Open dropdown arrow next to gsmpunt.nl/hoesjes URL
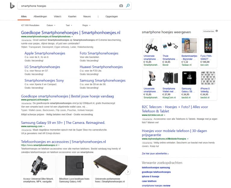This screenshot has width=231, height=188. click(50, 100)
